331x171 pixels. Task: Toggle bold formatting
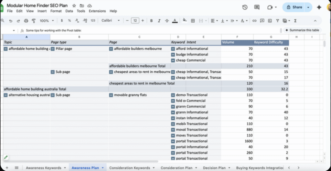point(151,21)
